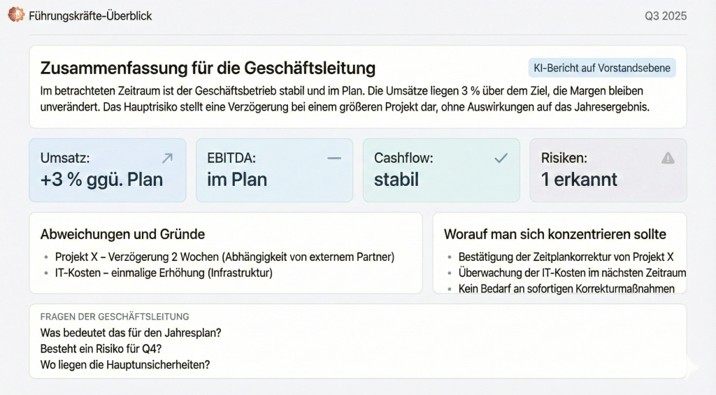Click Bestätigung der Zeitplankorrektur item
Viewport: 716px width, 395px height.
566,257
